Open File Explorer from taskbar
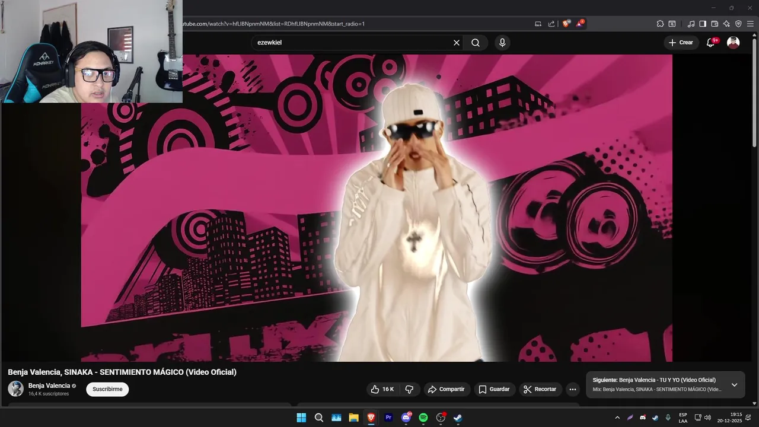759x427 pixels. tap(354, 418)
